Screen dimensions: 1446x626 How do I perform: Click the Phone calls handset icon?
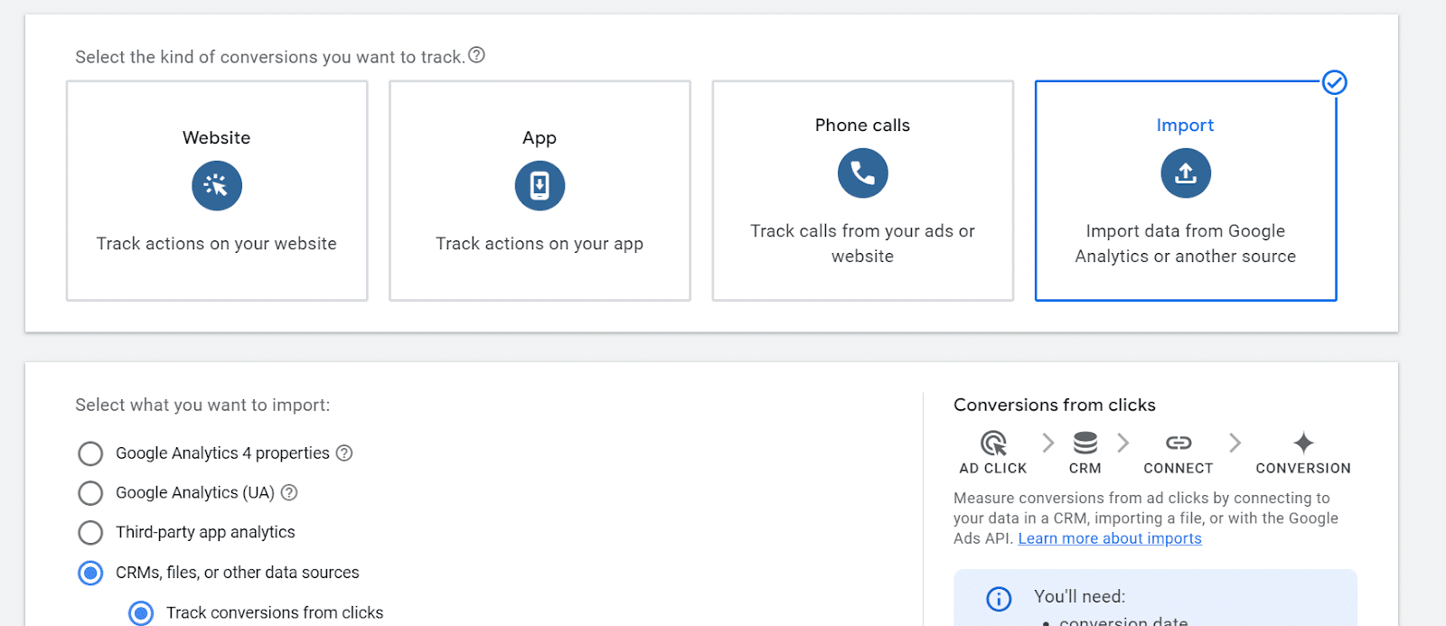coord(862,173)
